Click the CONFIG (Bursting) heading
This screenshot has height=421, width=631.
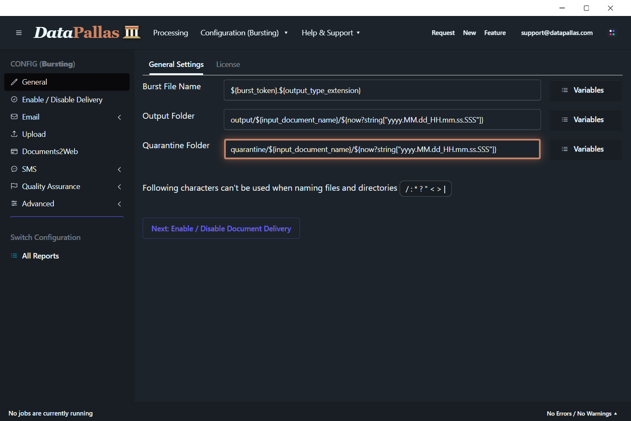(43, 64)
